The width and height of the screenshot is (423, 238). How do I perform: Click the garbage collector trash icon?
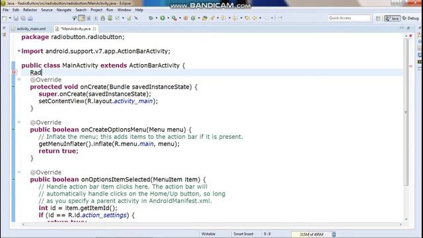[x=334, y=234]
